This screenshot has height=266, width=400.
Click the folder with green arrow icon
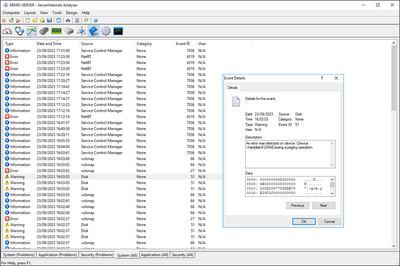(42, 20)
